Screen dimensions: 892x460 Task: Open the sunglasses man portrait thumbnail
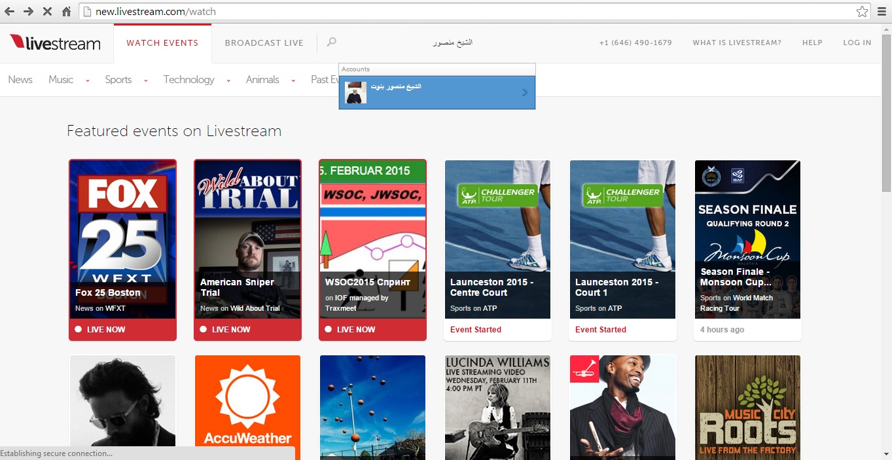123,407
